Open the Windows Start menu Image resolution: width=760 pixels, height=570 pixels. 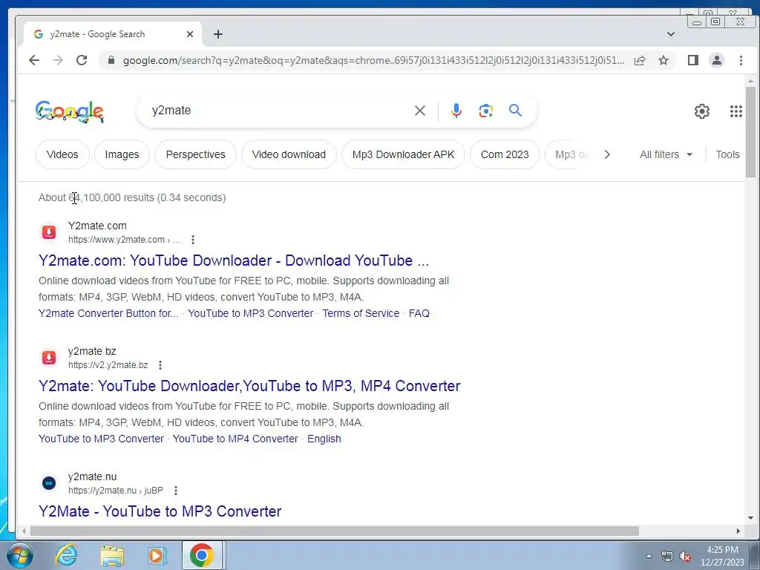pos(19,555)
